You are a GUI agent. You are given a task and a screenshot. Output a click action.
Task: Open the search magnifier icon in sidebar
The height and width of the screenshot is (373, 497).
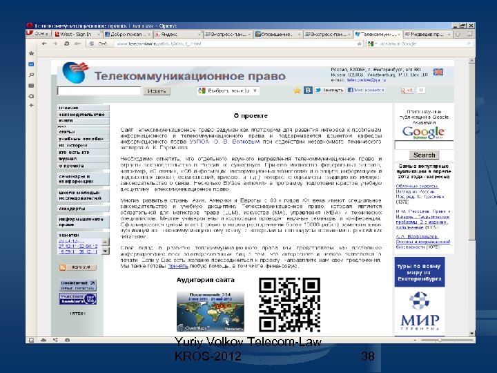(x=31, y=75)
